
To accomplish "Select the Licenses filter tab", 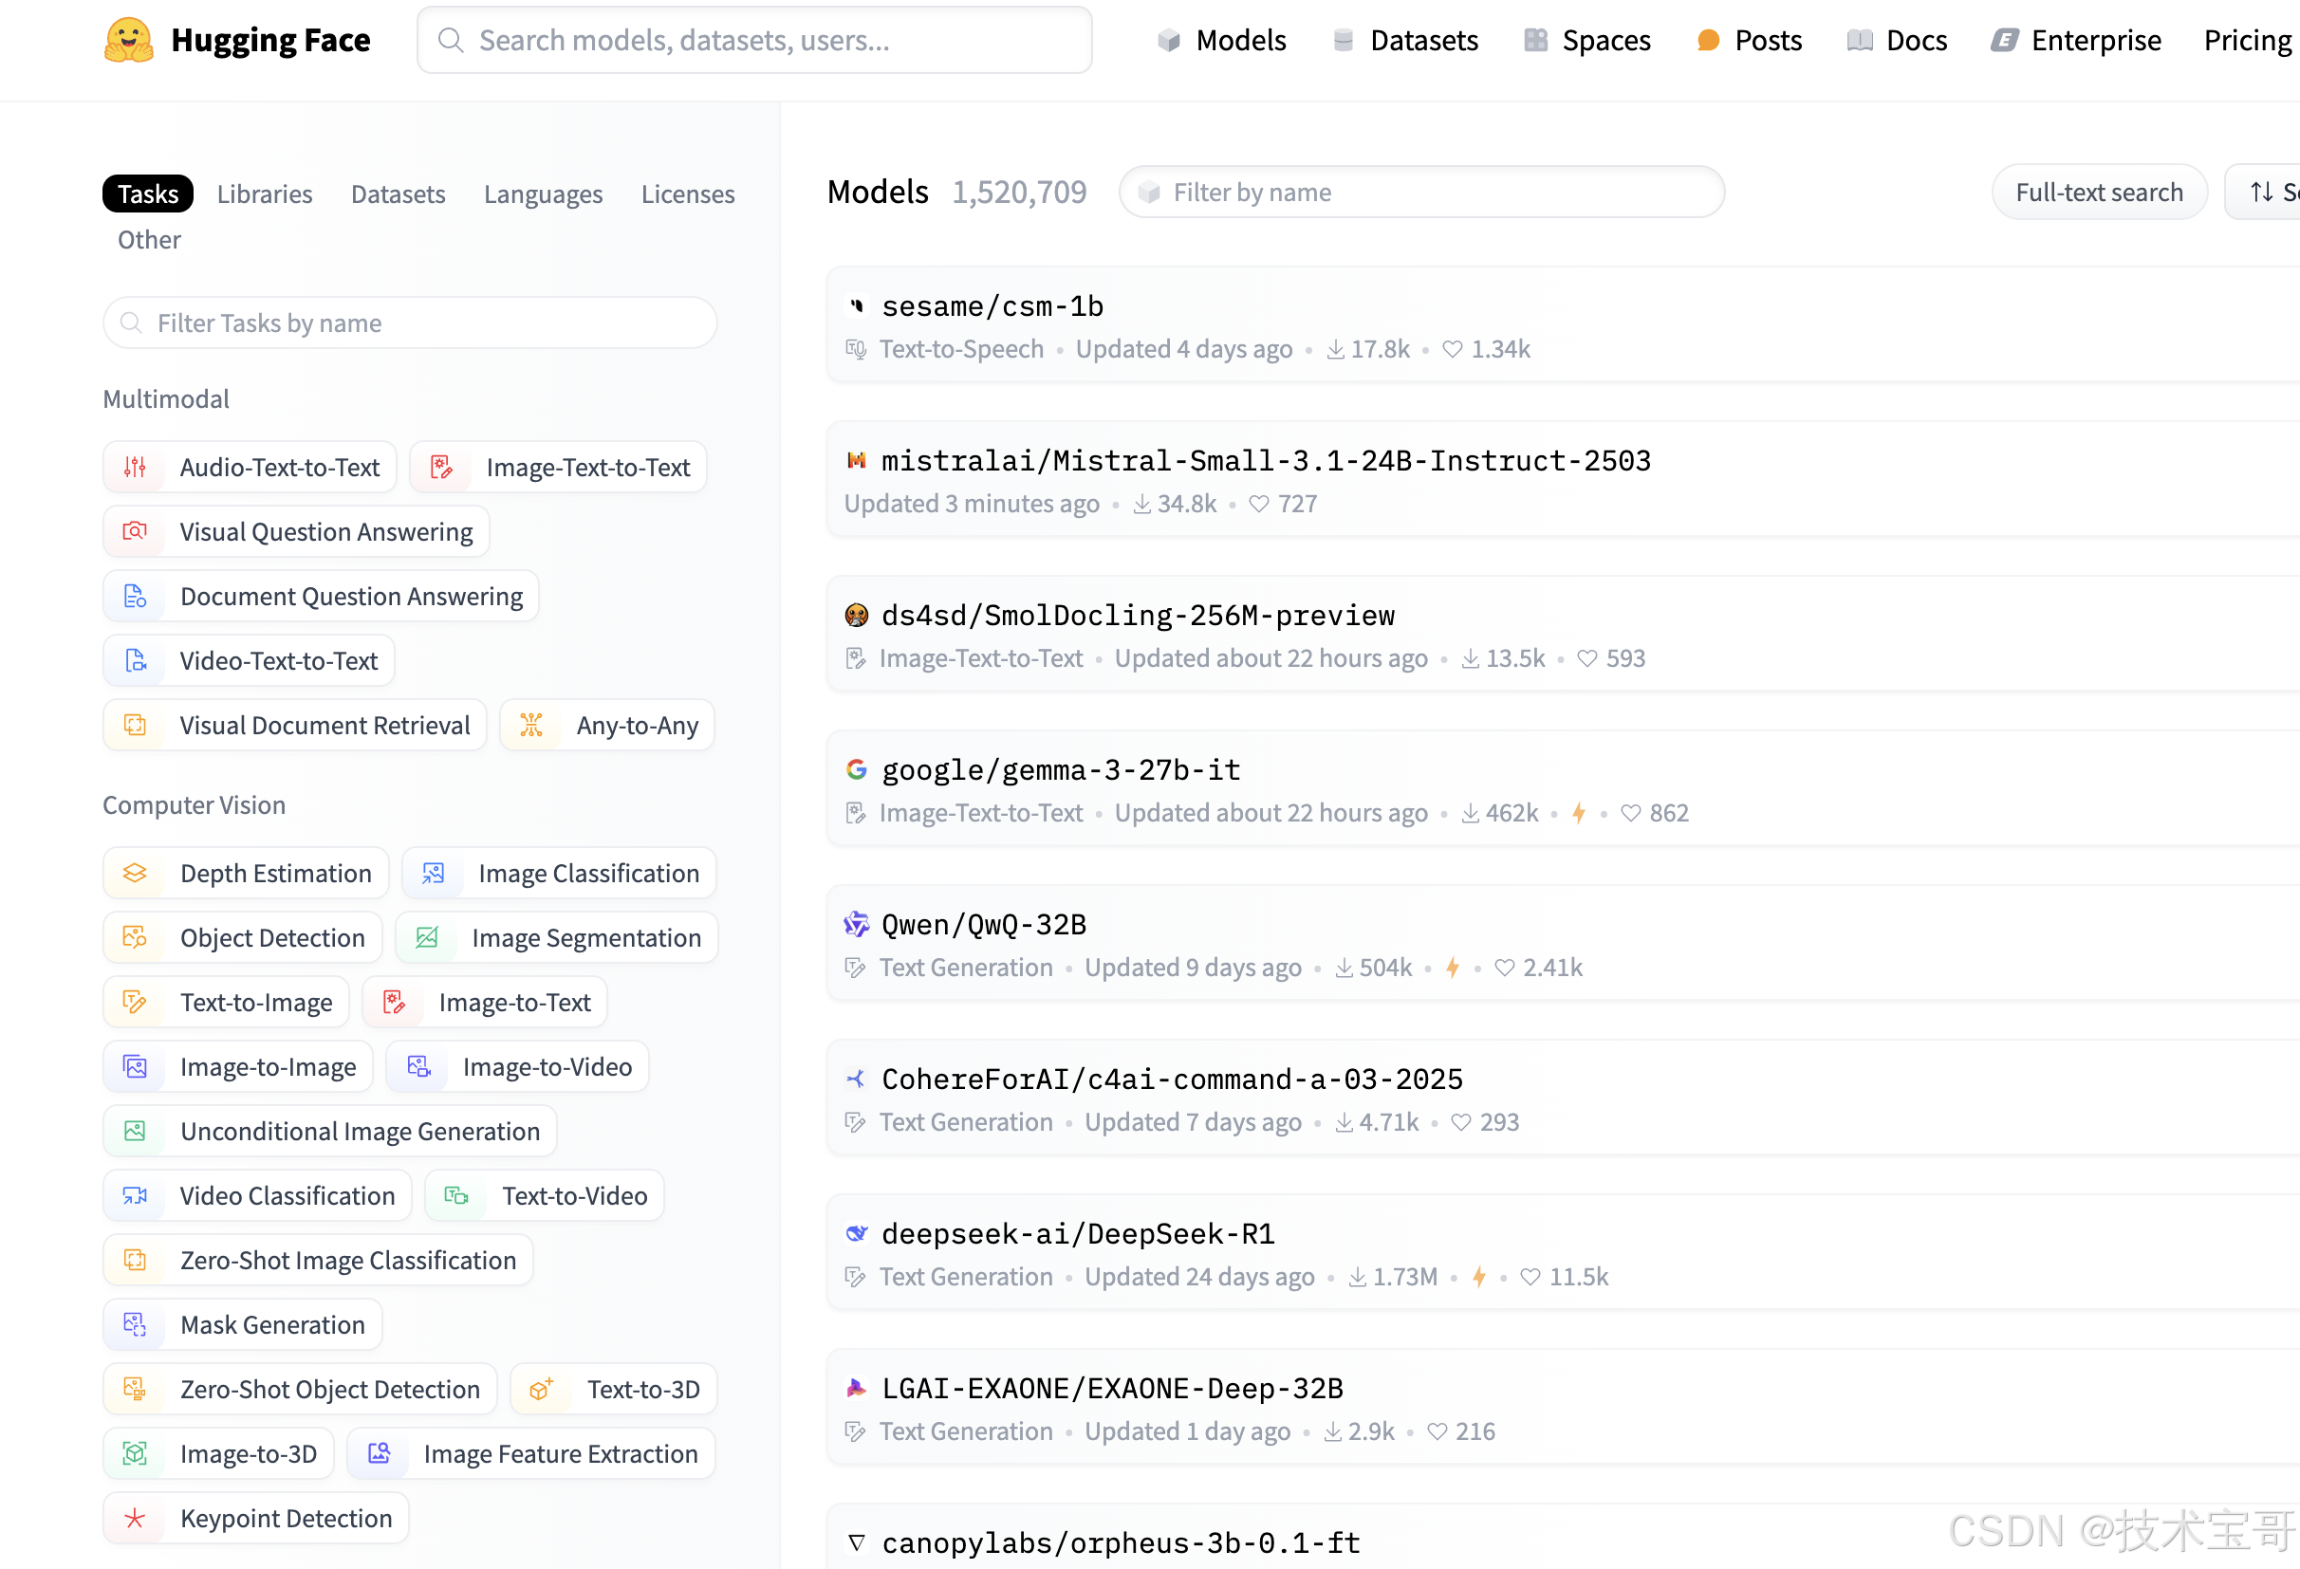I will point(688,194).
